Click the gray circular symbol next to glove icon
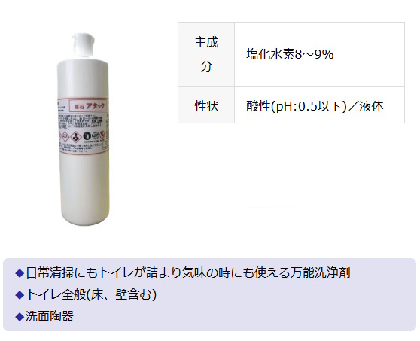The width and height of the screenshot is (420, 341). (x=96, y=135)
